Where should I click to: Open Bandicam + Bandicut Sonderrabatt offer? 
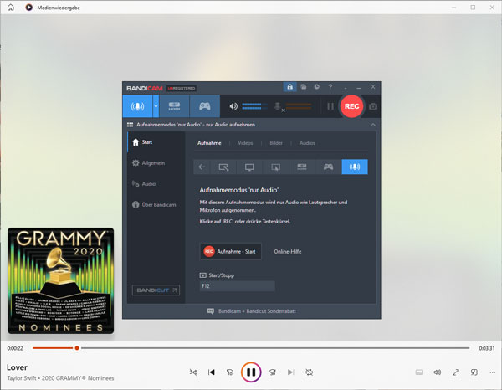[x=252, y=311]
